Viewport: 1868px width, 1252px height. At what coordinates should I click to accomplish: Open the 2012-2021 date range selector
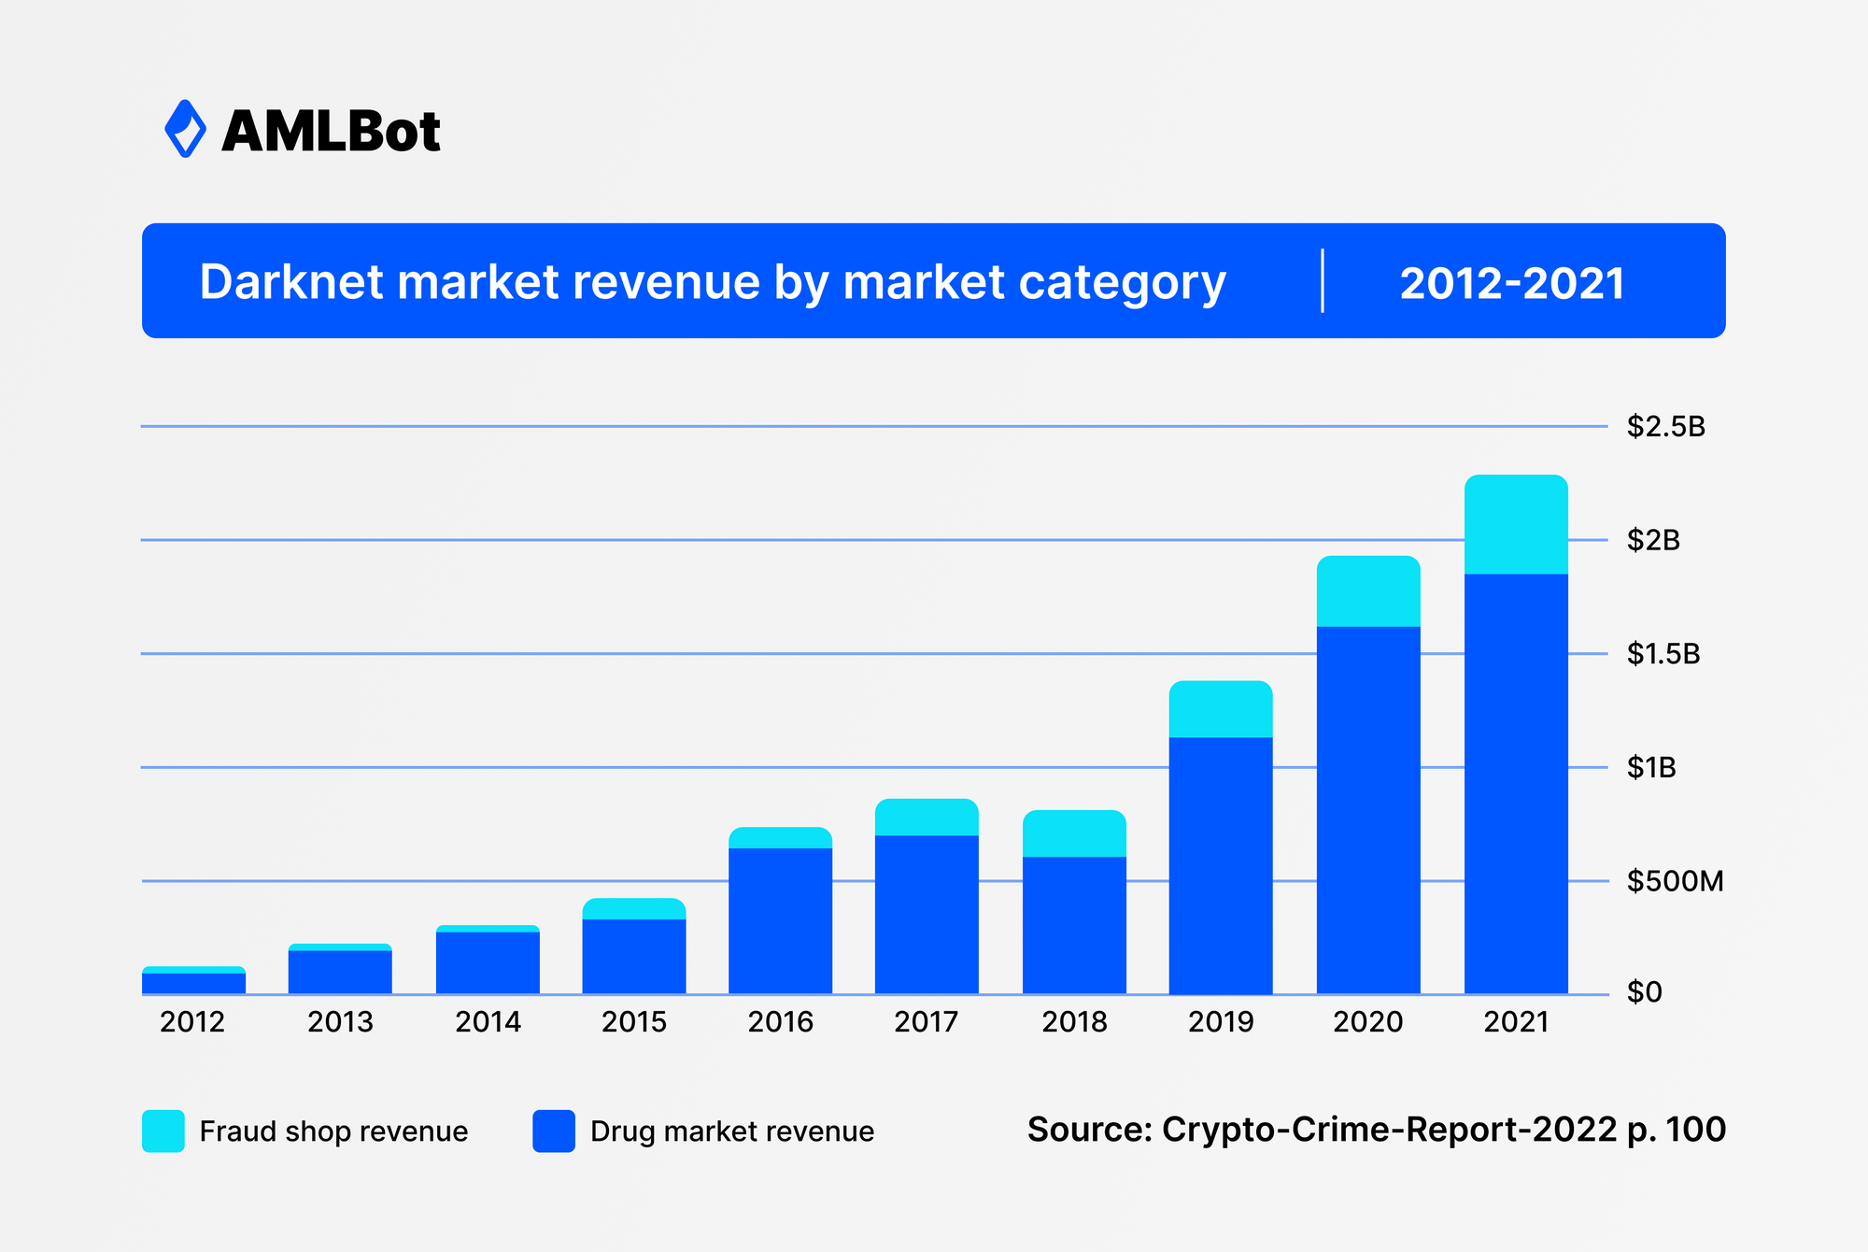(x=1514, y=281)
